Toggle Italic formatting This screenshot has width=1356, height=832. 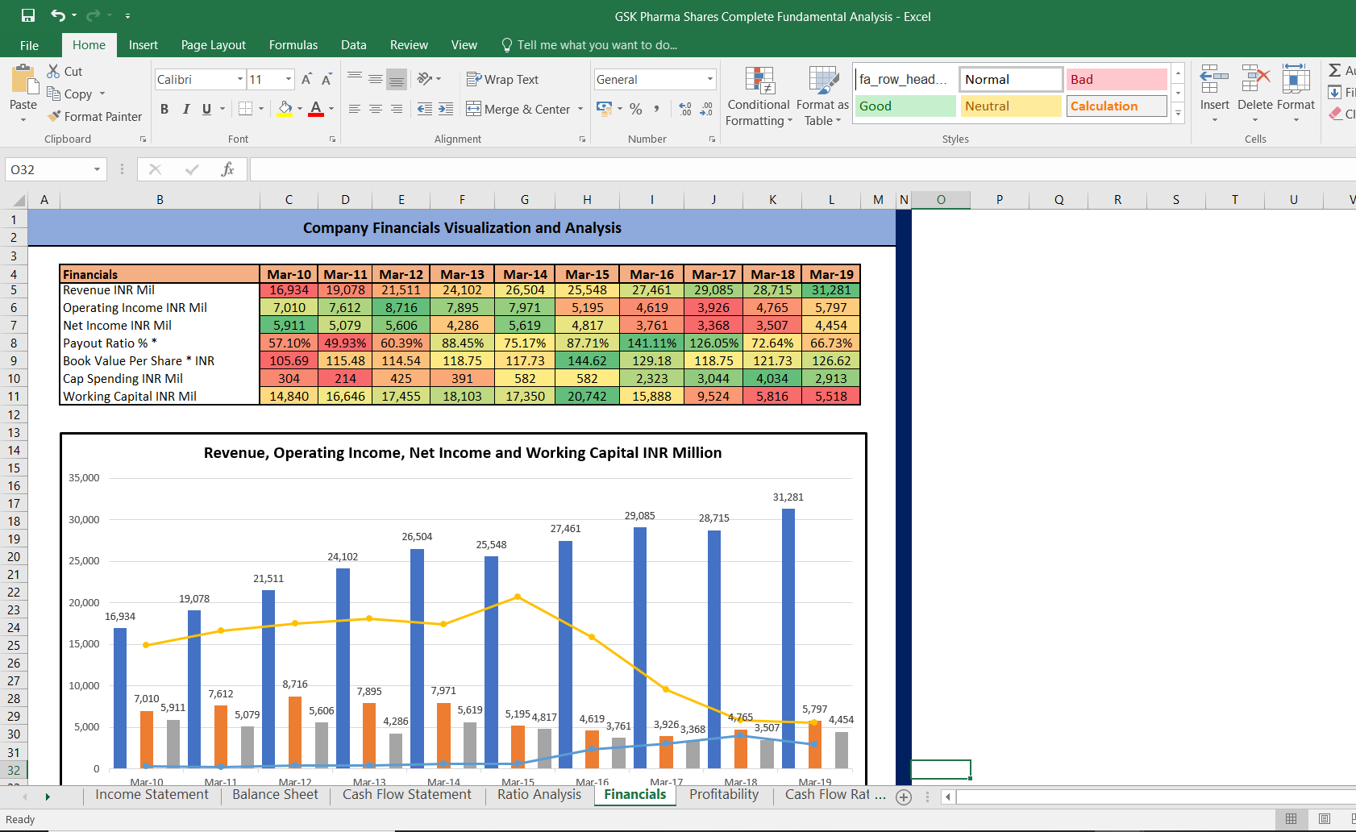185,109
